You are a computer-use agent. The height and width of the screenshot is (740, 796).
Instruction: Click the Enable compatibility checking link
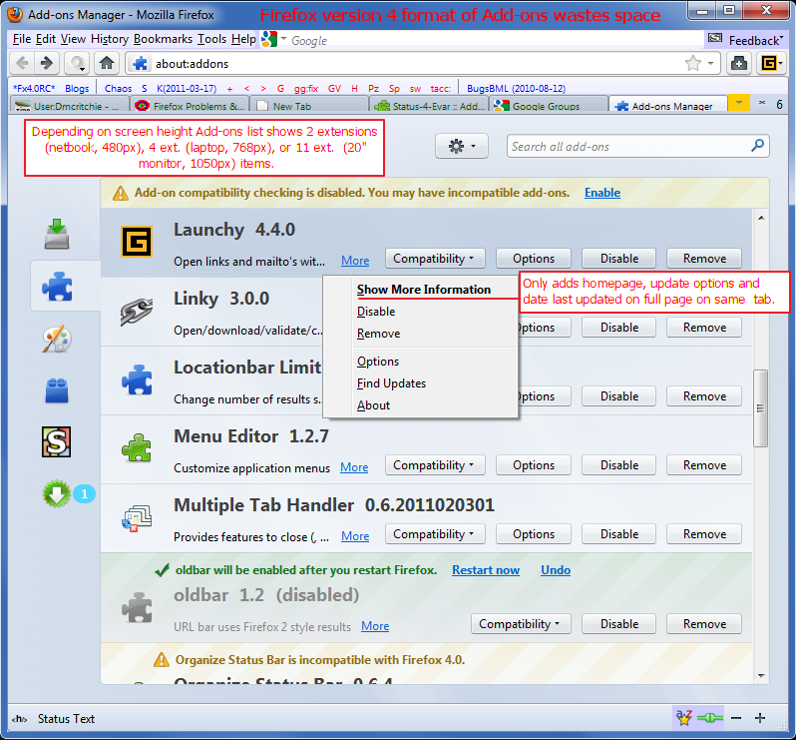pyautogui.click(x=602, y=193)
